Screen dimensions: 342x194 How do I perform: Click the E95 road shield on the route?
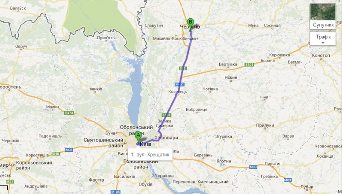pyautogui.click(x=183, y=69)
